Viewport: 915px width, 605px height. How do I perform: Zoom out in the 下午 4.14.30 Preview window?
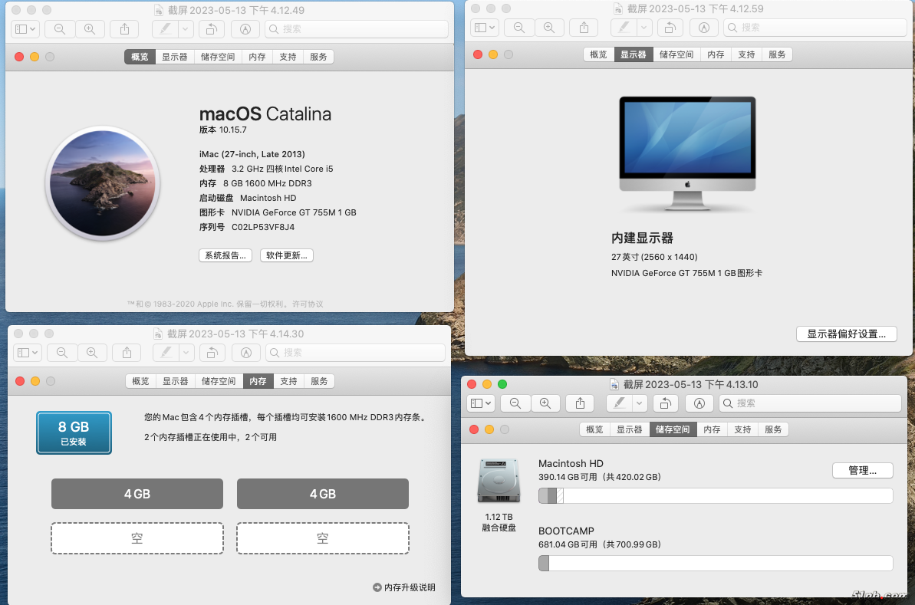(x=62, y=353)
